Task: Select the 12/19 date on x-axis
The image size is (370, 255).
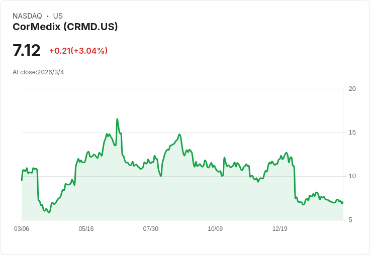Action: (280, 229)
